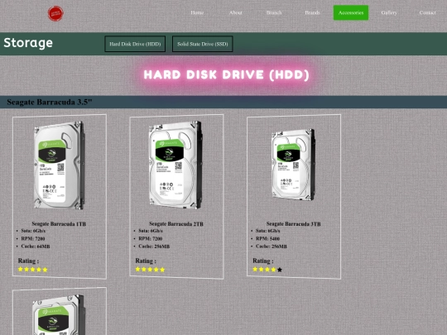This screenshot has width=447, height=335.
Task: Click the fourth star on 3TB rating
Action: click(273, 270)
